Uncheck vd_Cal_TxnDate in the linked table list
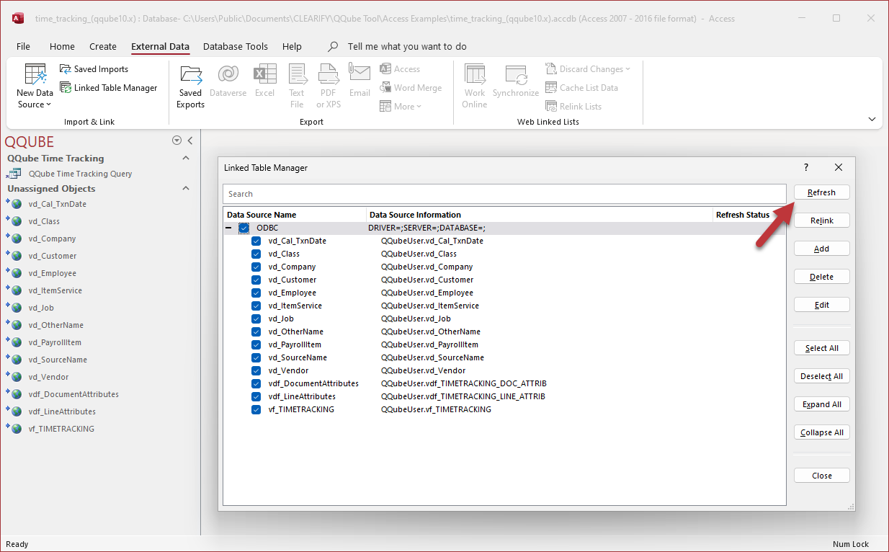 click(x=256, y=241)
